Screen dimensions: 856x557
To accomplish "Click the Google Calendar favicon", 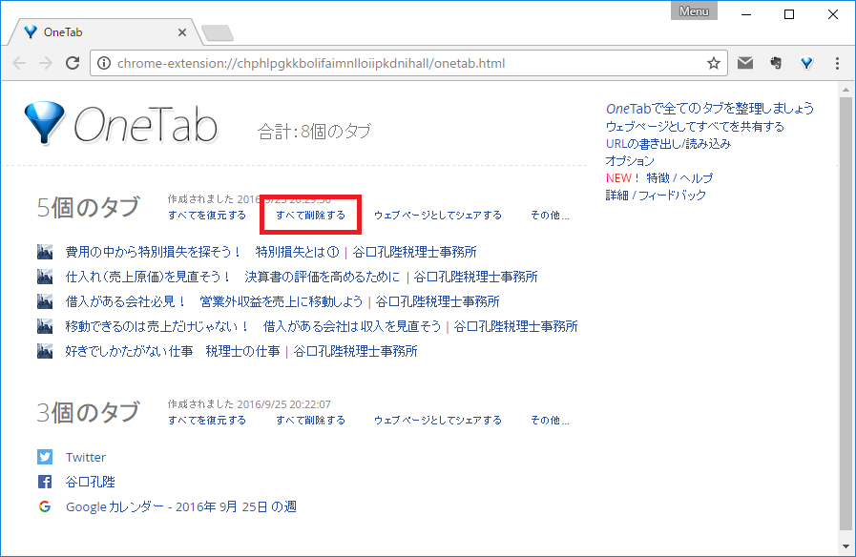I will click(x=45, y=506).
